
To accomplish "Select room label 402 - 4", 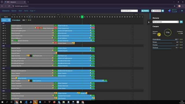I will coord(4,56).
